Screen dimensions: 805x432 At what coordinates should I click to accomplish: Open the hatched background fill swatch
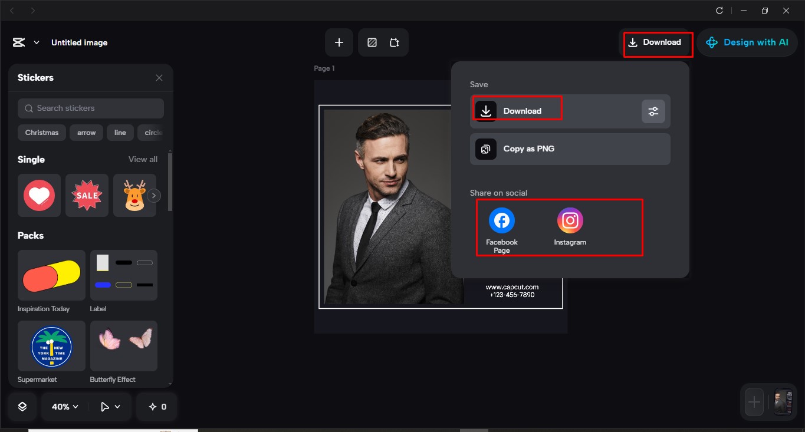[372, 42]
